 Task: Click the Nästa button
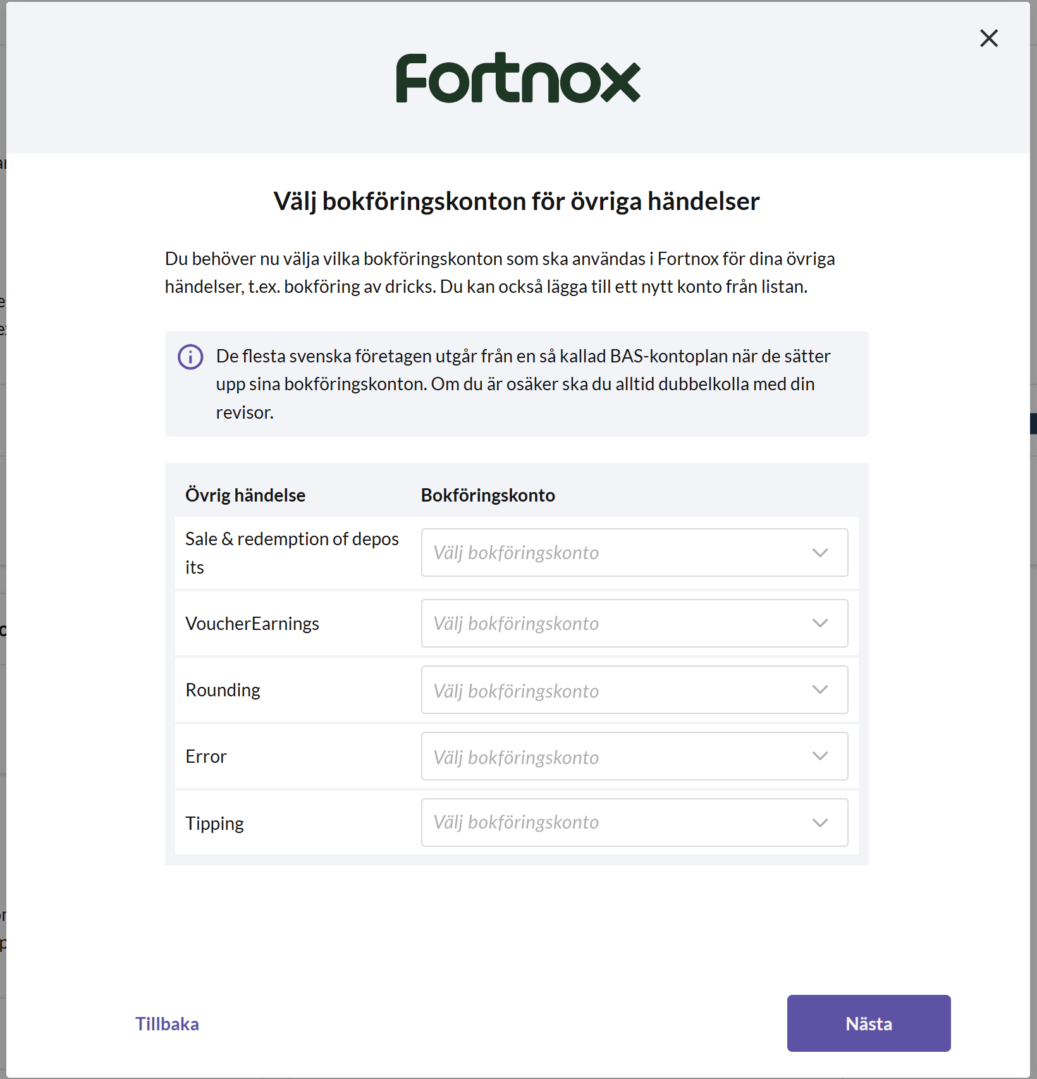[869, 1023]
